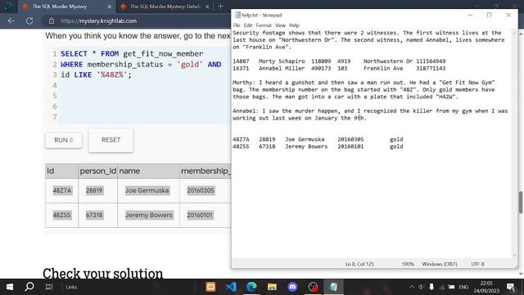The width and height of the screenshot is (524, 295).
Task: Click the Check your solution heading
Action: [102, 274]
